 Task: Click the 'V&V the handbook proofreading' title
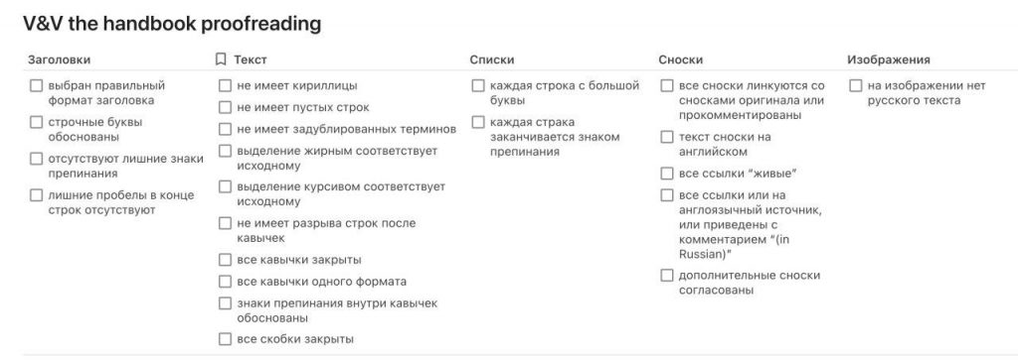coord(172,24)
